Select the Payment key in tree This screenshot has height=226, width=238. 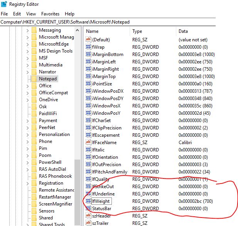pyautogui.click(x=48, y=121)
